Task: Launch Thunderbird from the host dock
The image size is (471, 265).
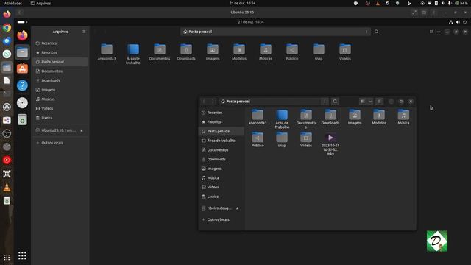Action: coord(7,40)
